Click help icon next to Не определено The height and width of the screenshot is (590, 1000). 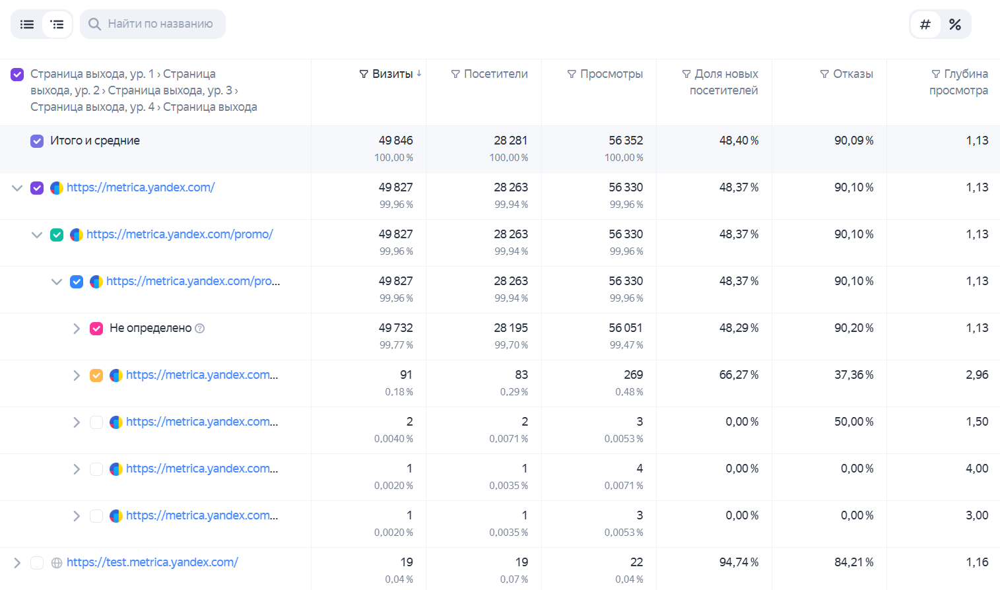[x=200, y=328]
